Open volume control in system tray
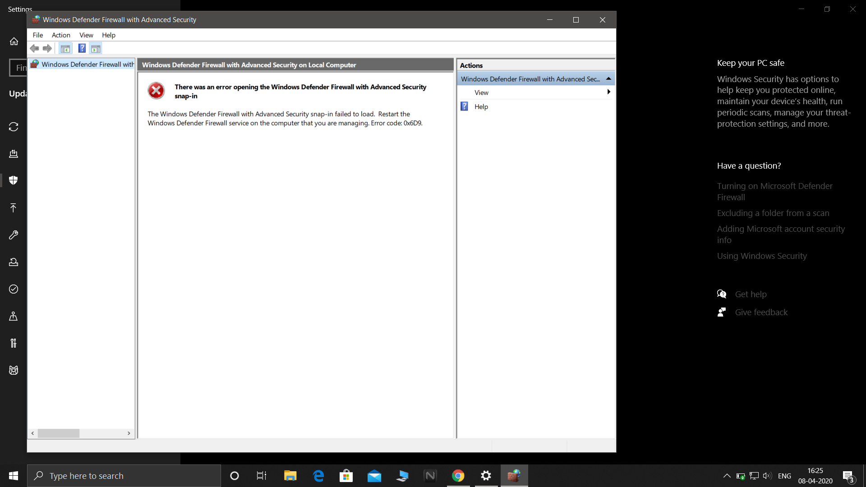This screenshot has width=866, height=487. pos(767,476)
